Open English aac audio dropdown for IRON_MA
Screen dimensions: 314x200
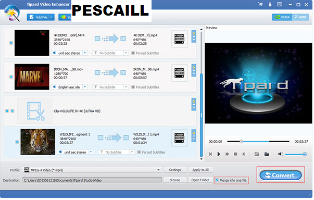85,87
